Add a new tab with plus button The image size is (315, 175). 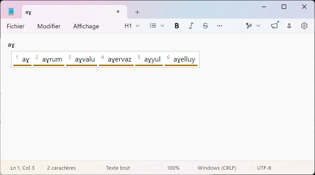137,12
